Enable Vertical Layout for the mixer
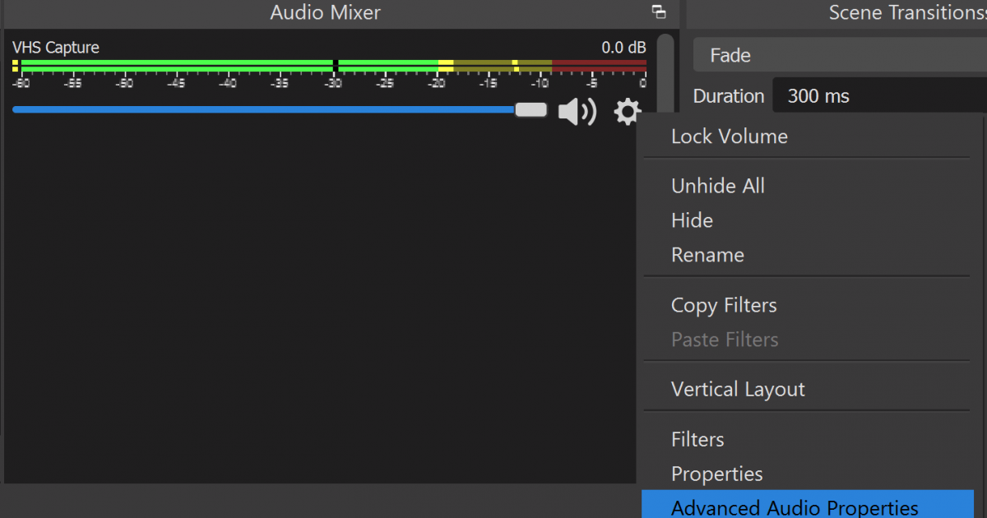This screenshot has width=987, height=518. point(738,389)
